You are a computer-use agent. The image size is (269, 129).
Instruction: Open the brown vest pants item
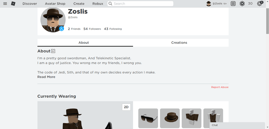pyautogui.click(x=213, y=118)
